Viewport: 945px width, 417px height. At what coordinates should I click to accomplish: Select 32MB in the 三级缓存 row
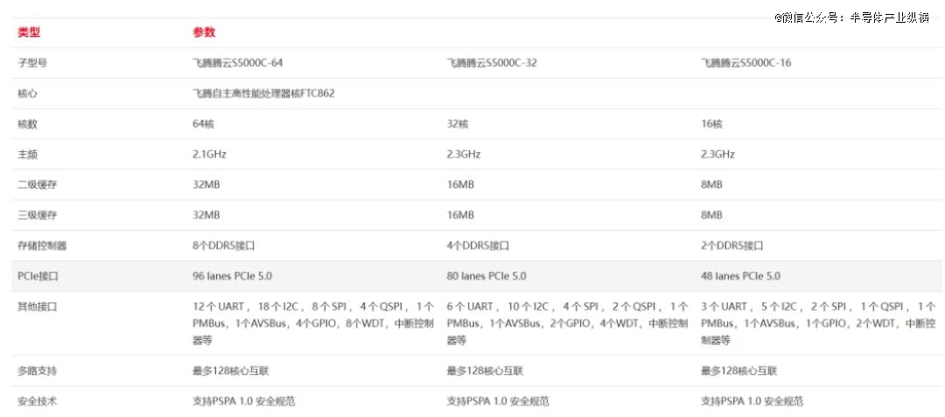(206, 215)
